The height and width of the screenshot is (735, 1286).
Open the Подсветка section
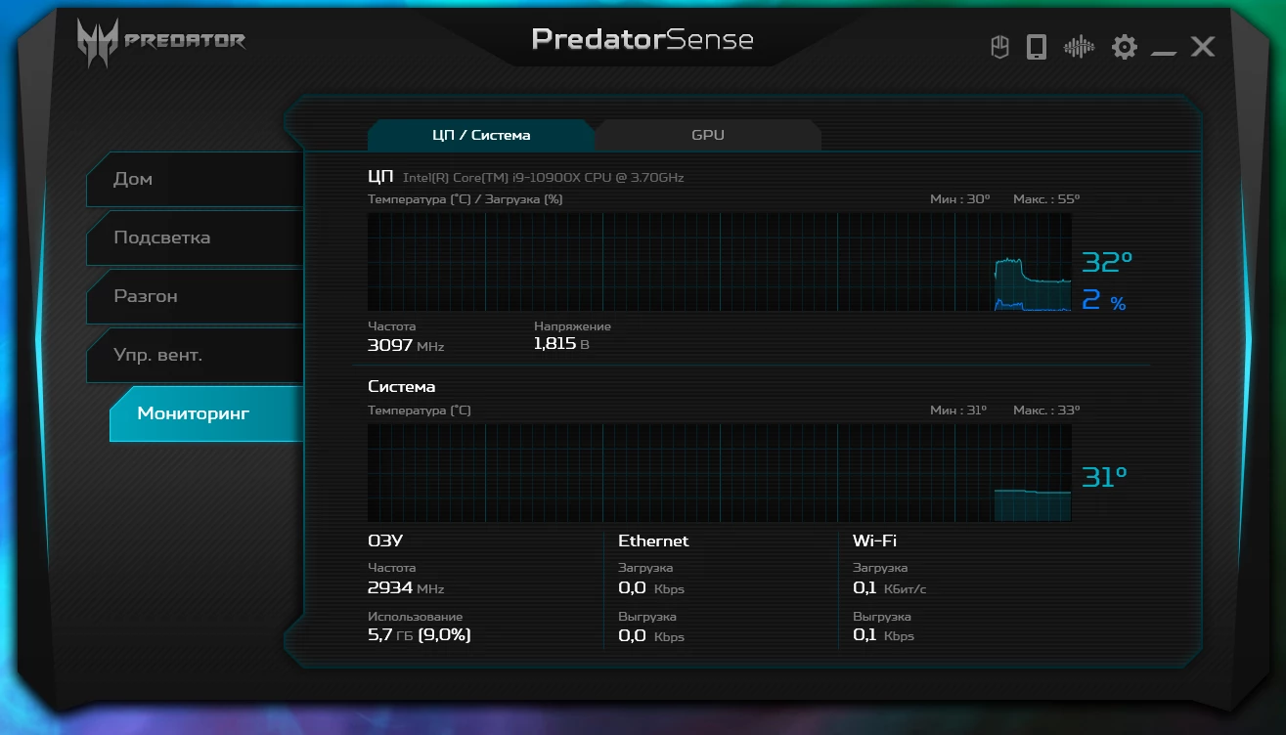click(195, 238)
